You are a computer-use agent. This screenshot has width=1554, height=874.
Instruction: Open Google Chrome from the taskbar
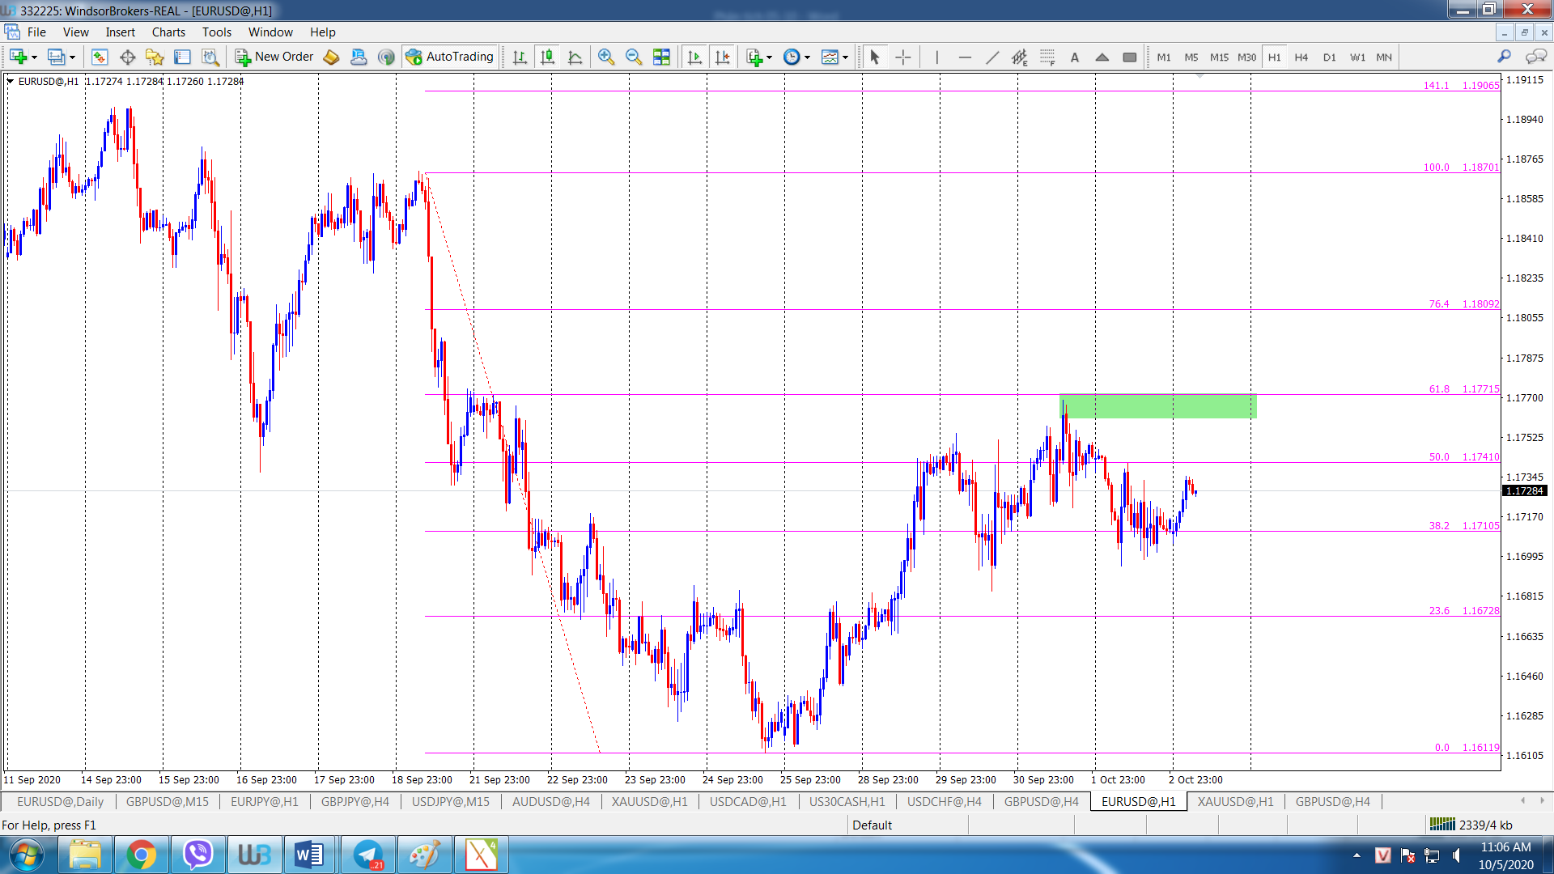pos(142,855)
